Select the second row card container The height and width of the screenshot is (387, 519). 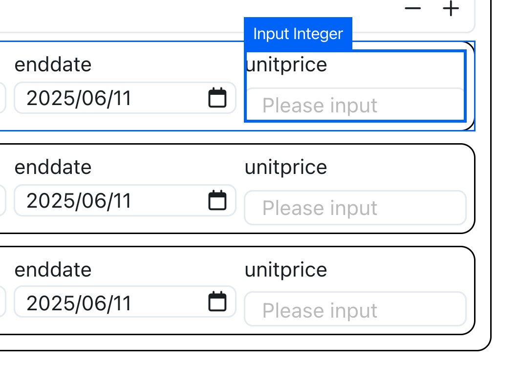[238, 189]
